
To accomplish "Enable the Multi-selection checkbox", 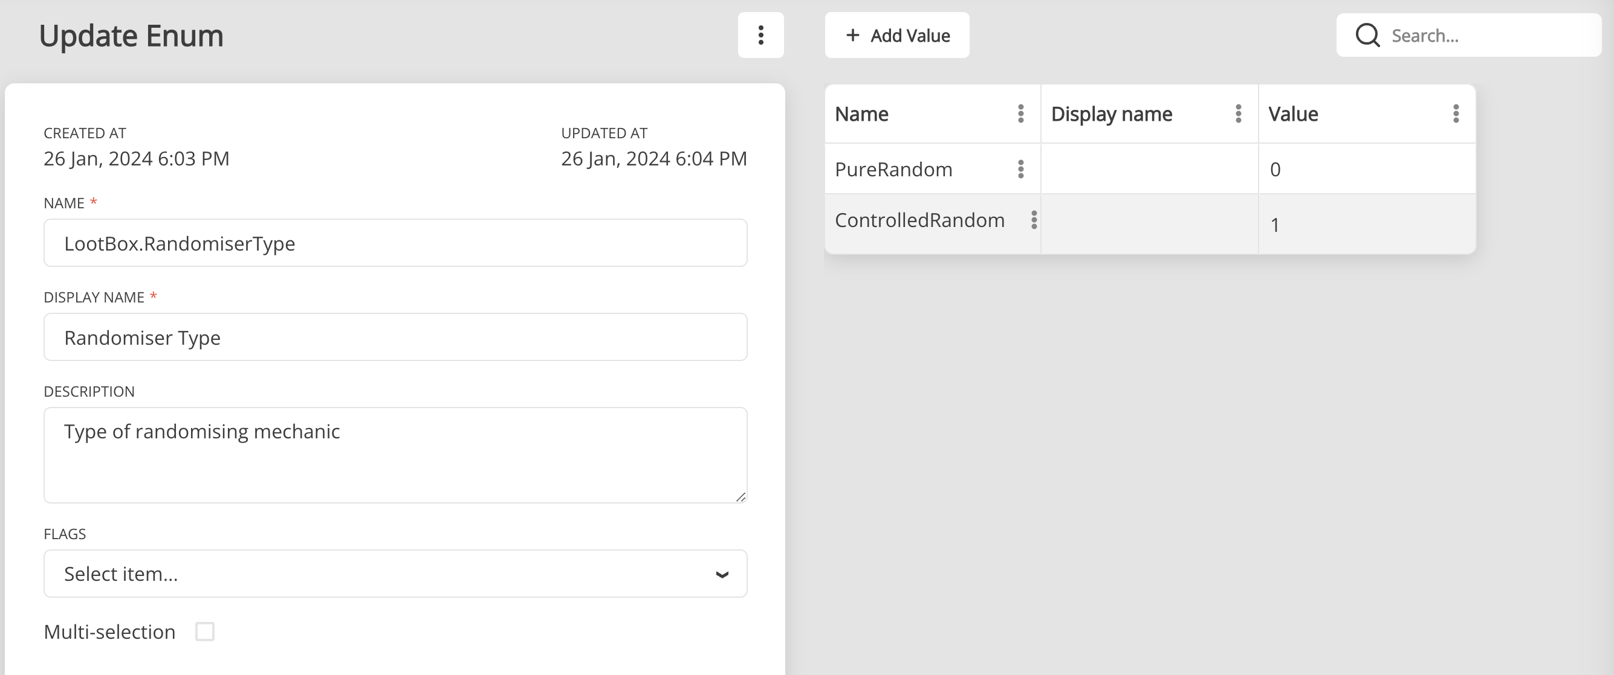I will pos(205,631).
